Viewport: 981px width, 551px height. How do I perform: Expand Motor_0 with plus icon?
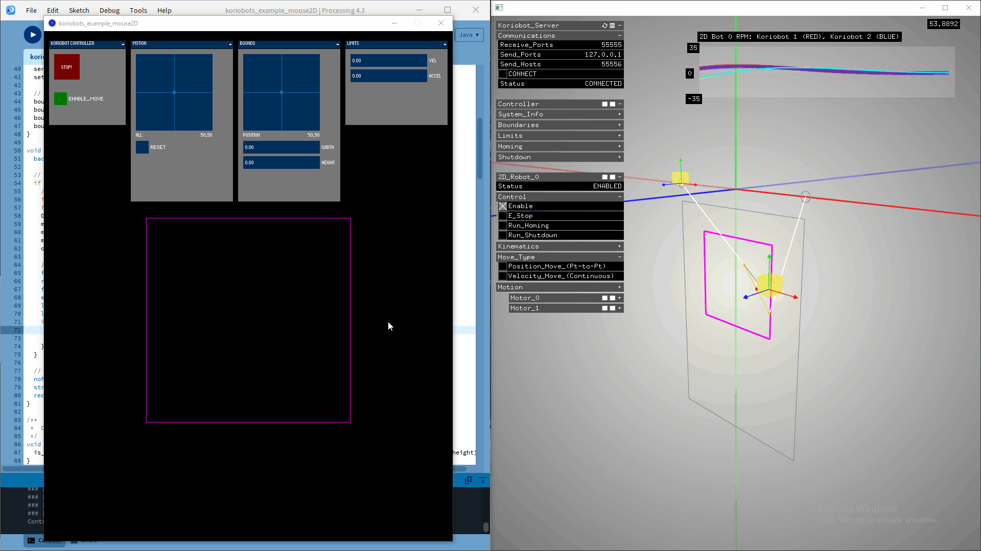(620, 298)
